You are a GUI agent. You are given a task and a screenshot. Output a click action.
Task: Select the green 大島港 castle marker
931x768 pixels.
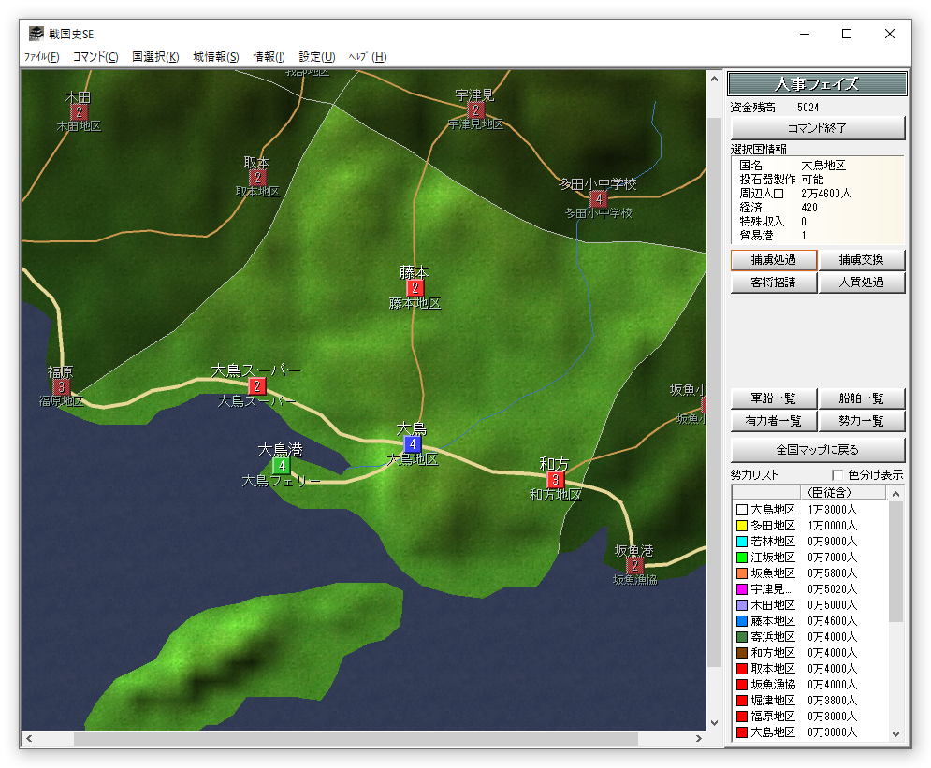coord(281,465)
